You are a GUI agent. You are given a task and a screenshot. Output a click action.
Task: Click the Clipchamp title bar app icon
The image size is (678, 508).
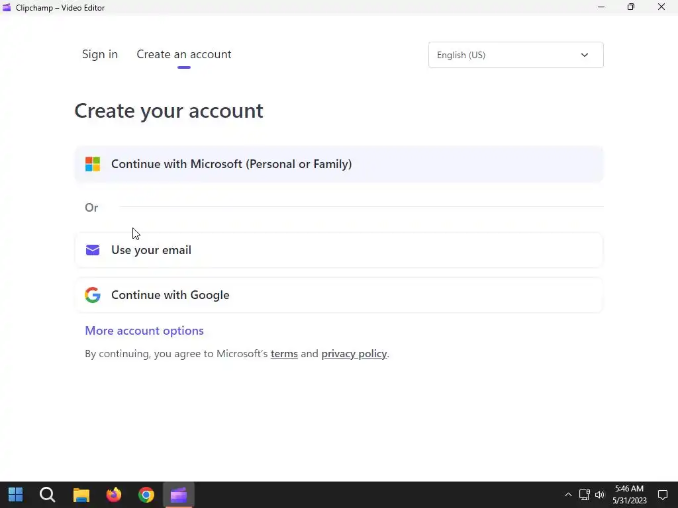coord(7,8)
